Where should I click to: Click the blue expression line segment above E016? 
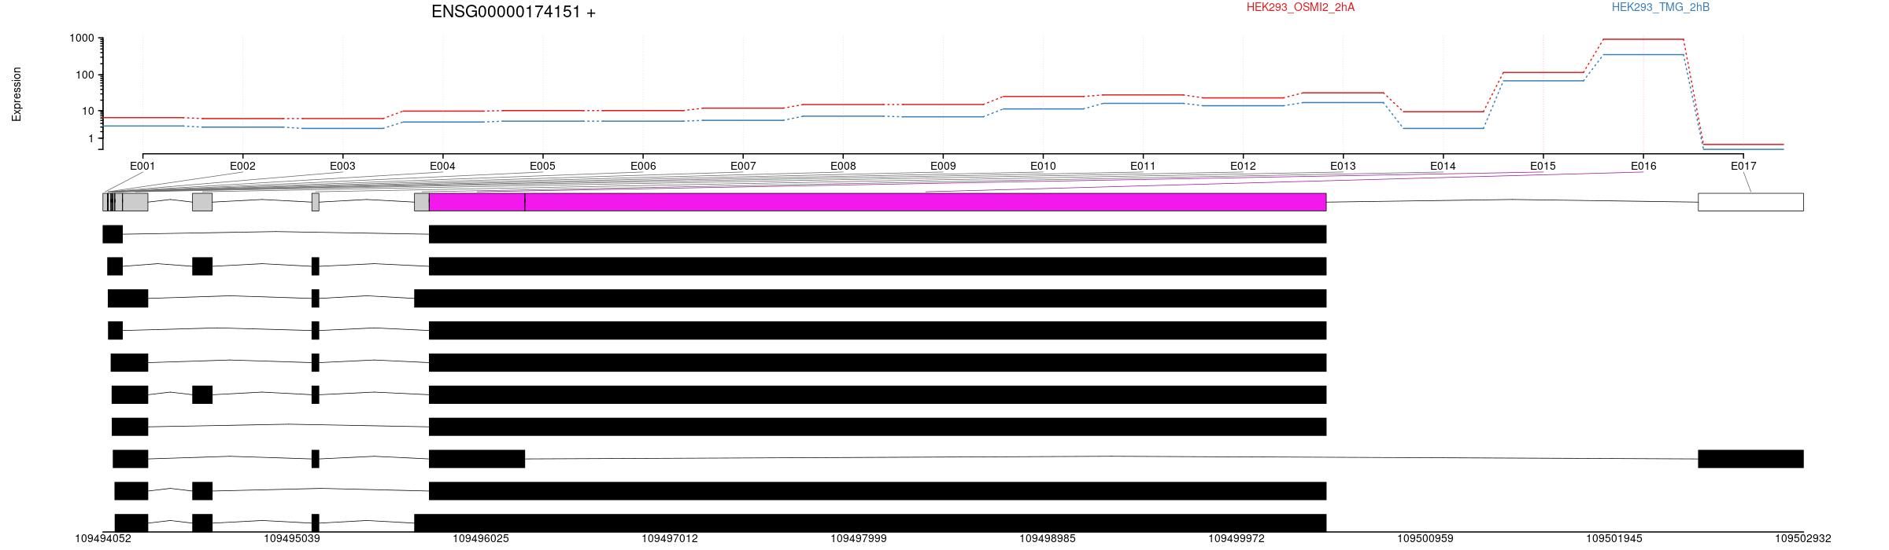pyautogui.click(x=1643, y=55)
